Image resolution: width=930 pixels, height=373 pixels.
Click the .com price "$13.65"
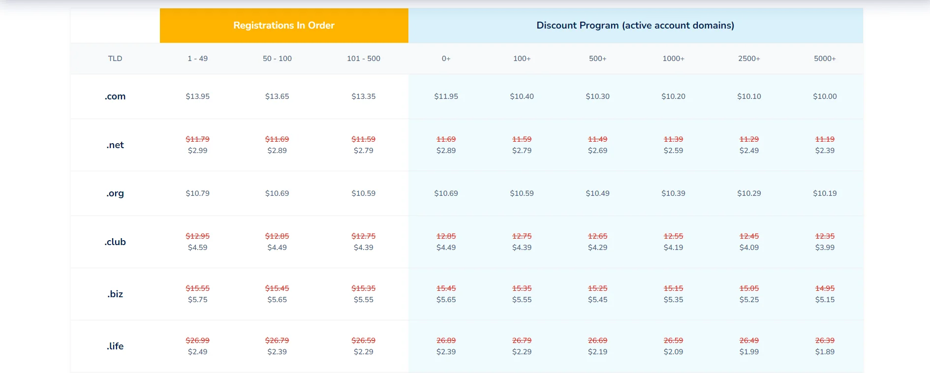pos(277,96)
